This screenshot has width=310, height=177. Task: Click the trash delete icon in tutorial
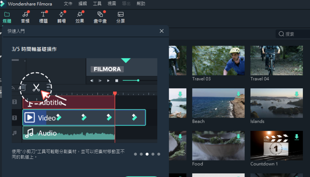coord(23,87)
